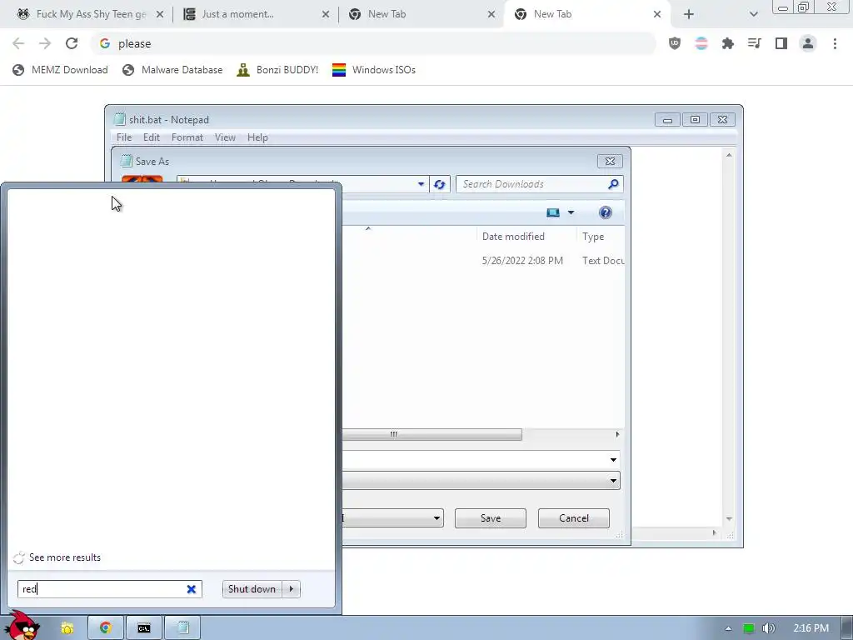Open Notepad View menu

(x=225, y=137)
